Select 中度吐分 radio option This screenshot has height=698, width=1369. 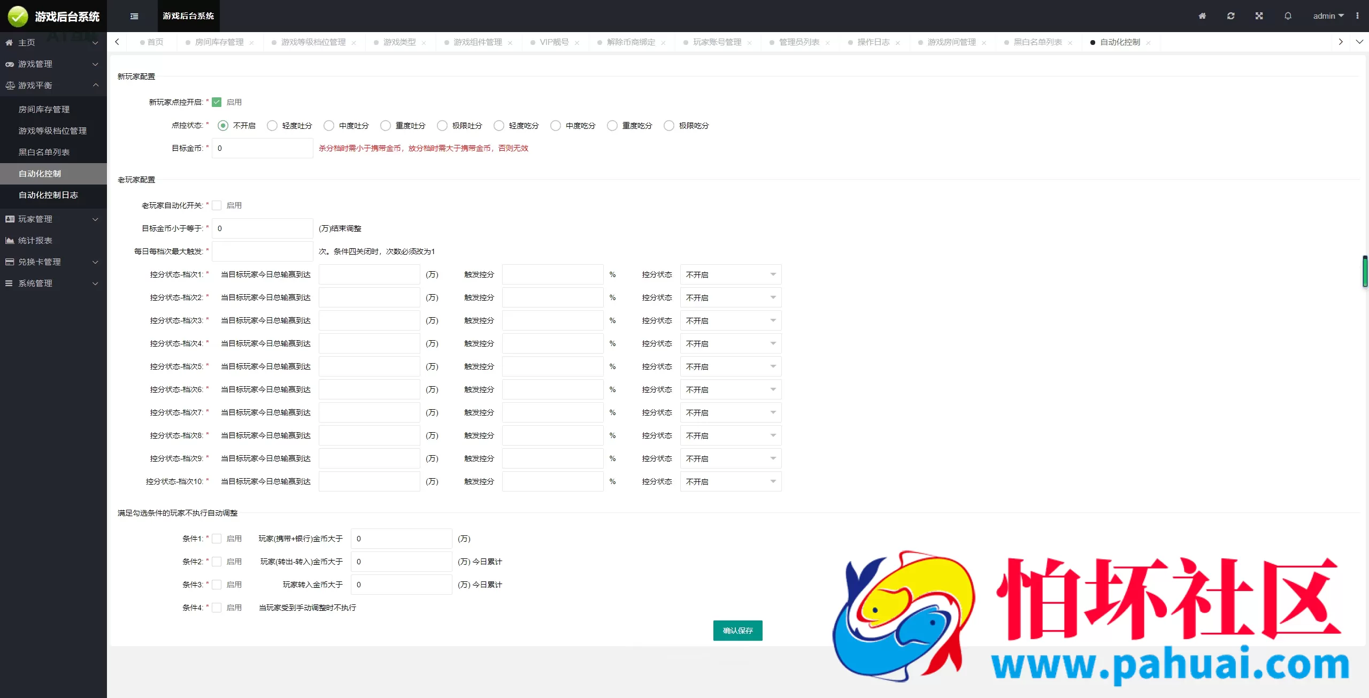(x=329, y=126)
